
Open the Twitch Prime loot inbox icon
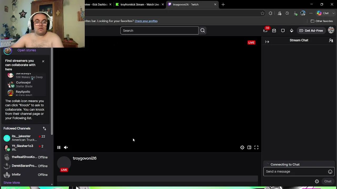coord(274,31)
